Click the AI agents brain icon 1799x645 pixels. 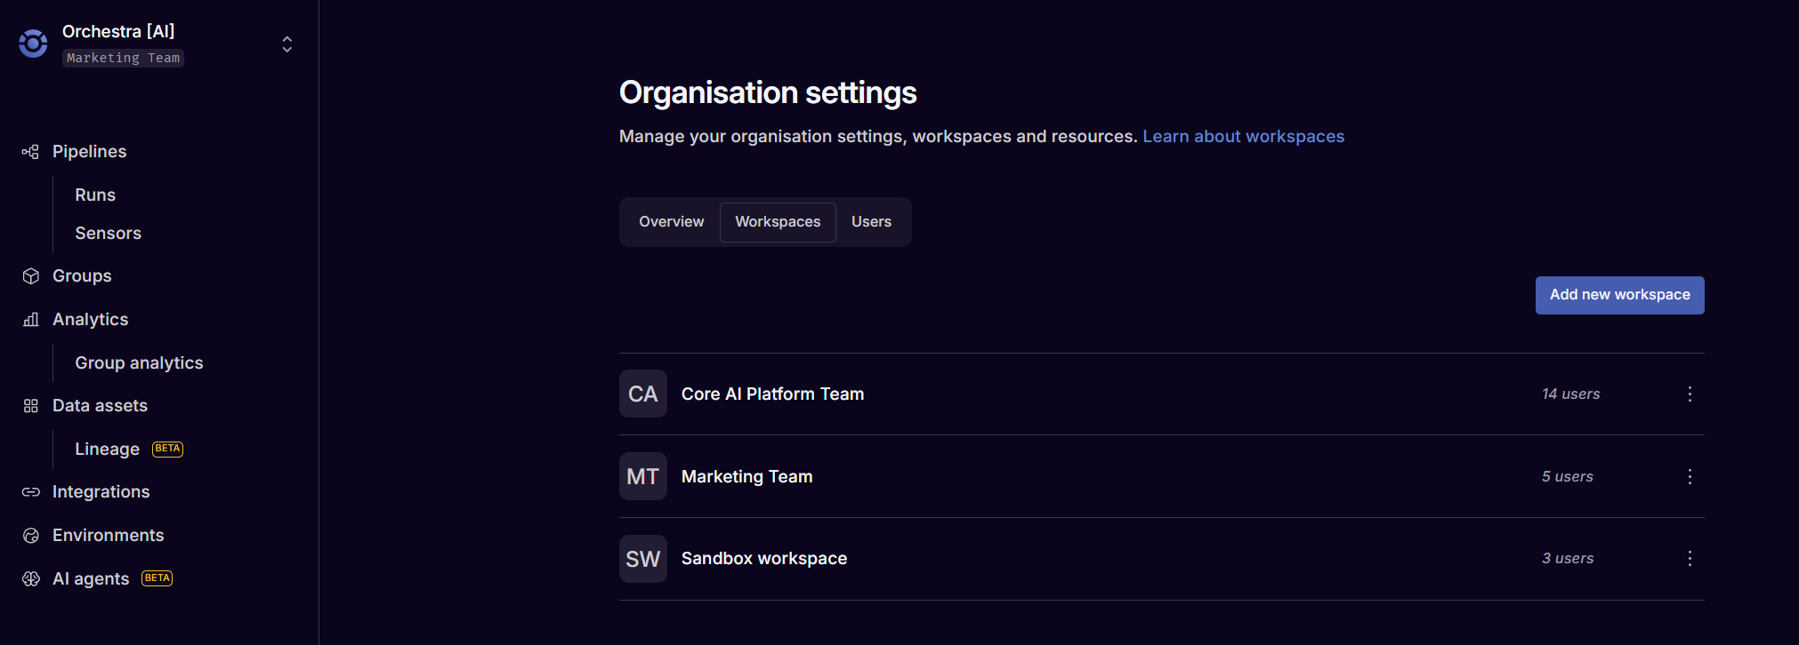31,579
